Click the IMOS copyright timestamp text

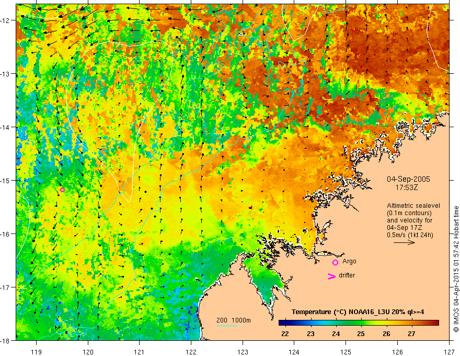tap(456, 269)
